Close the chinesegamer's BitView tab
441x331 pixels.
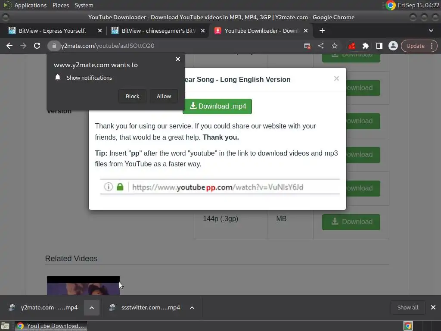pos(203,31)
